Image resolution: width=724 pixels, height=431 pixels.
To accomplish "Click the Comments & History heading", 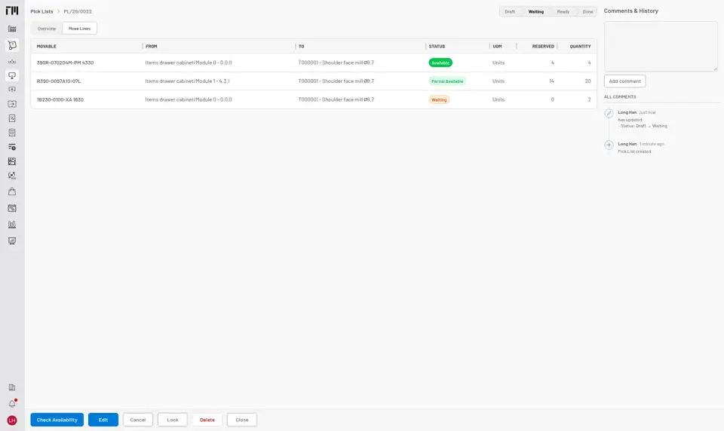I will (x=630, y=11).
